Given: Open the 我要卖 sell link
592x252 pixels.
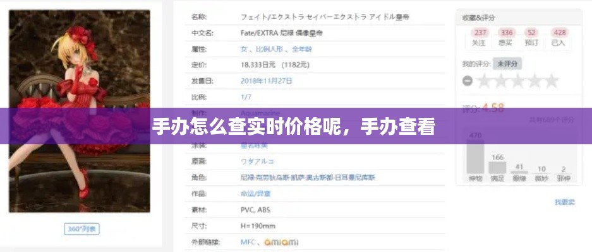Looking at the screenshot, I should tap(564, 202).
